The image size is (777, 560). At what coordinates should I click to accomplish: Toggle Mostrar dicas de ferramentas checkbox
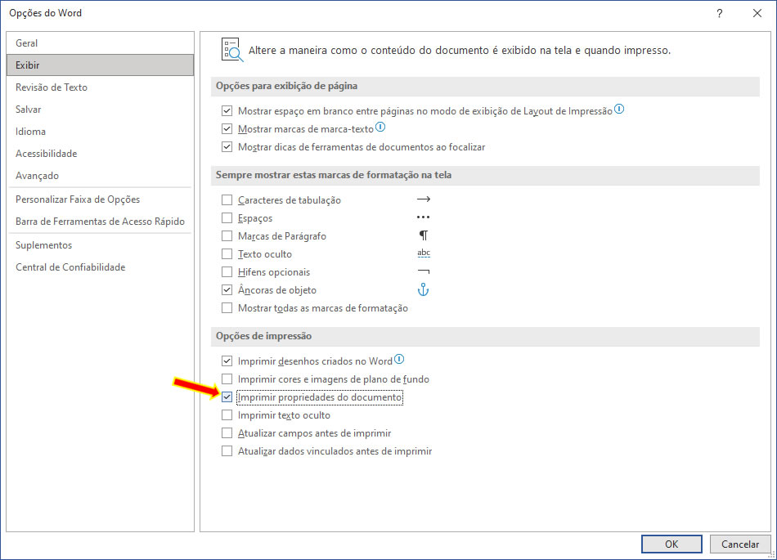227,147
